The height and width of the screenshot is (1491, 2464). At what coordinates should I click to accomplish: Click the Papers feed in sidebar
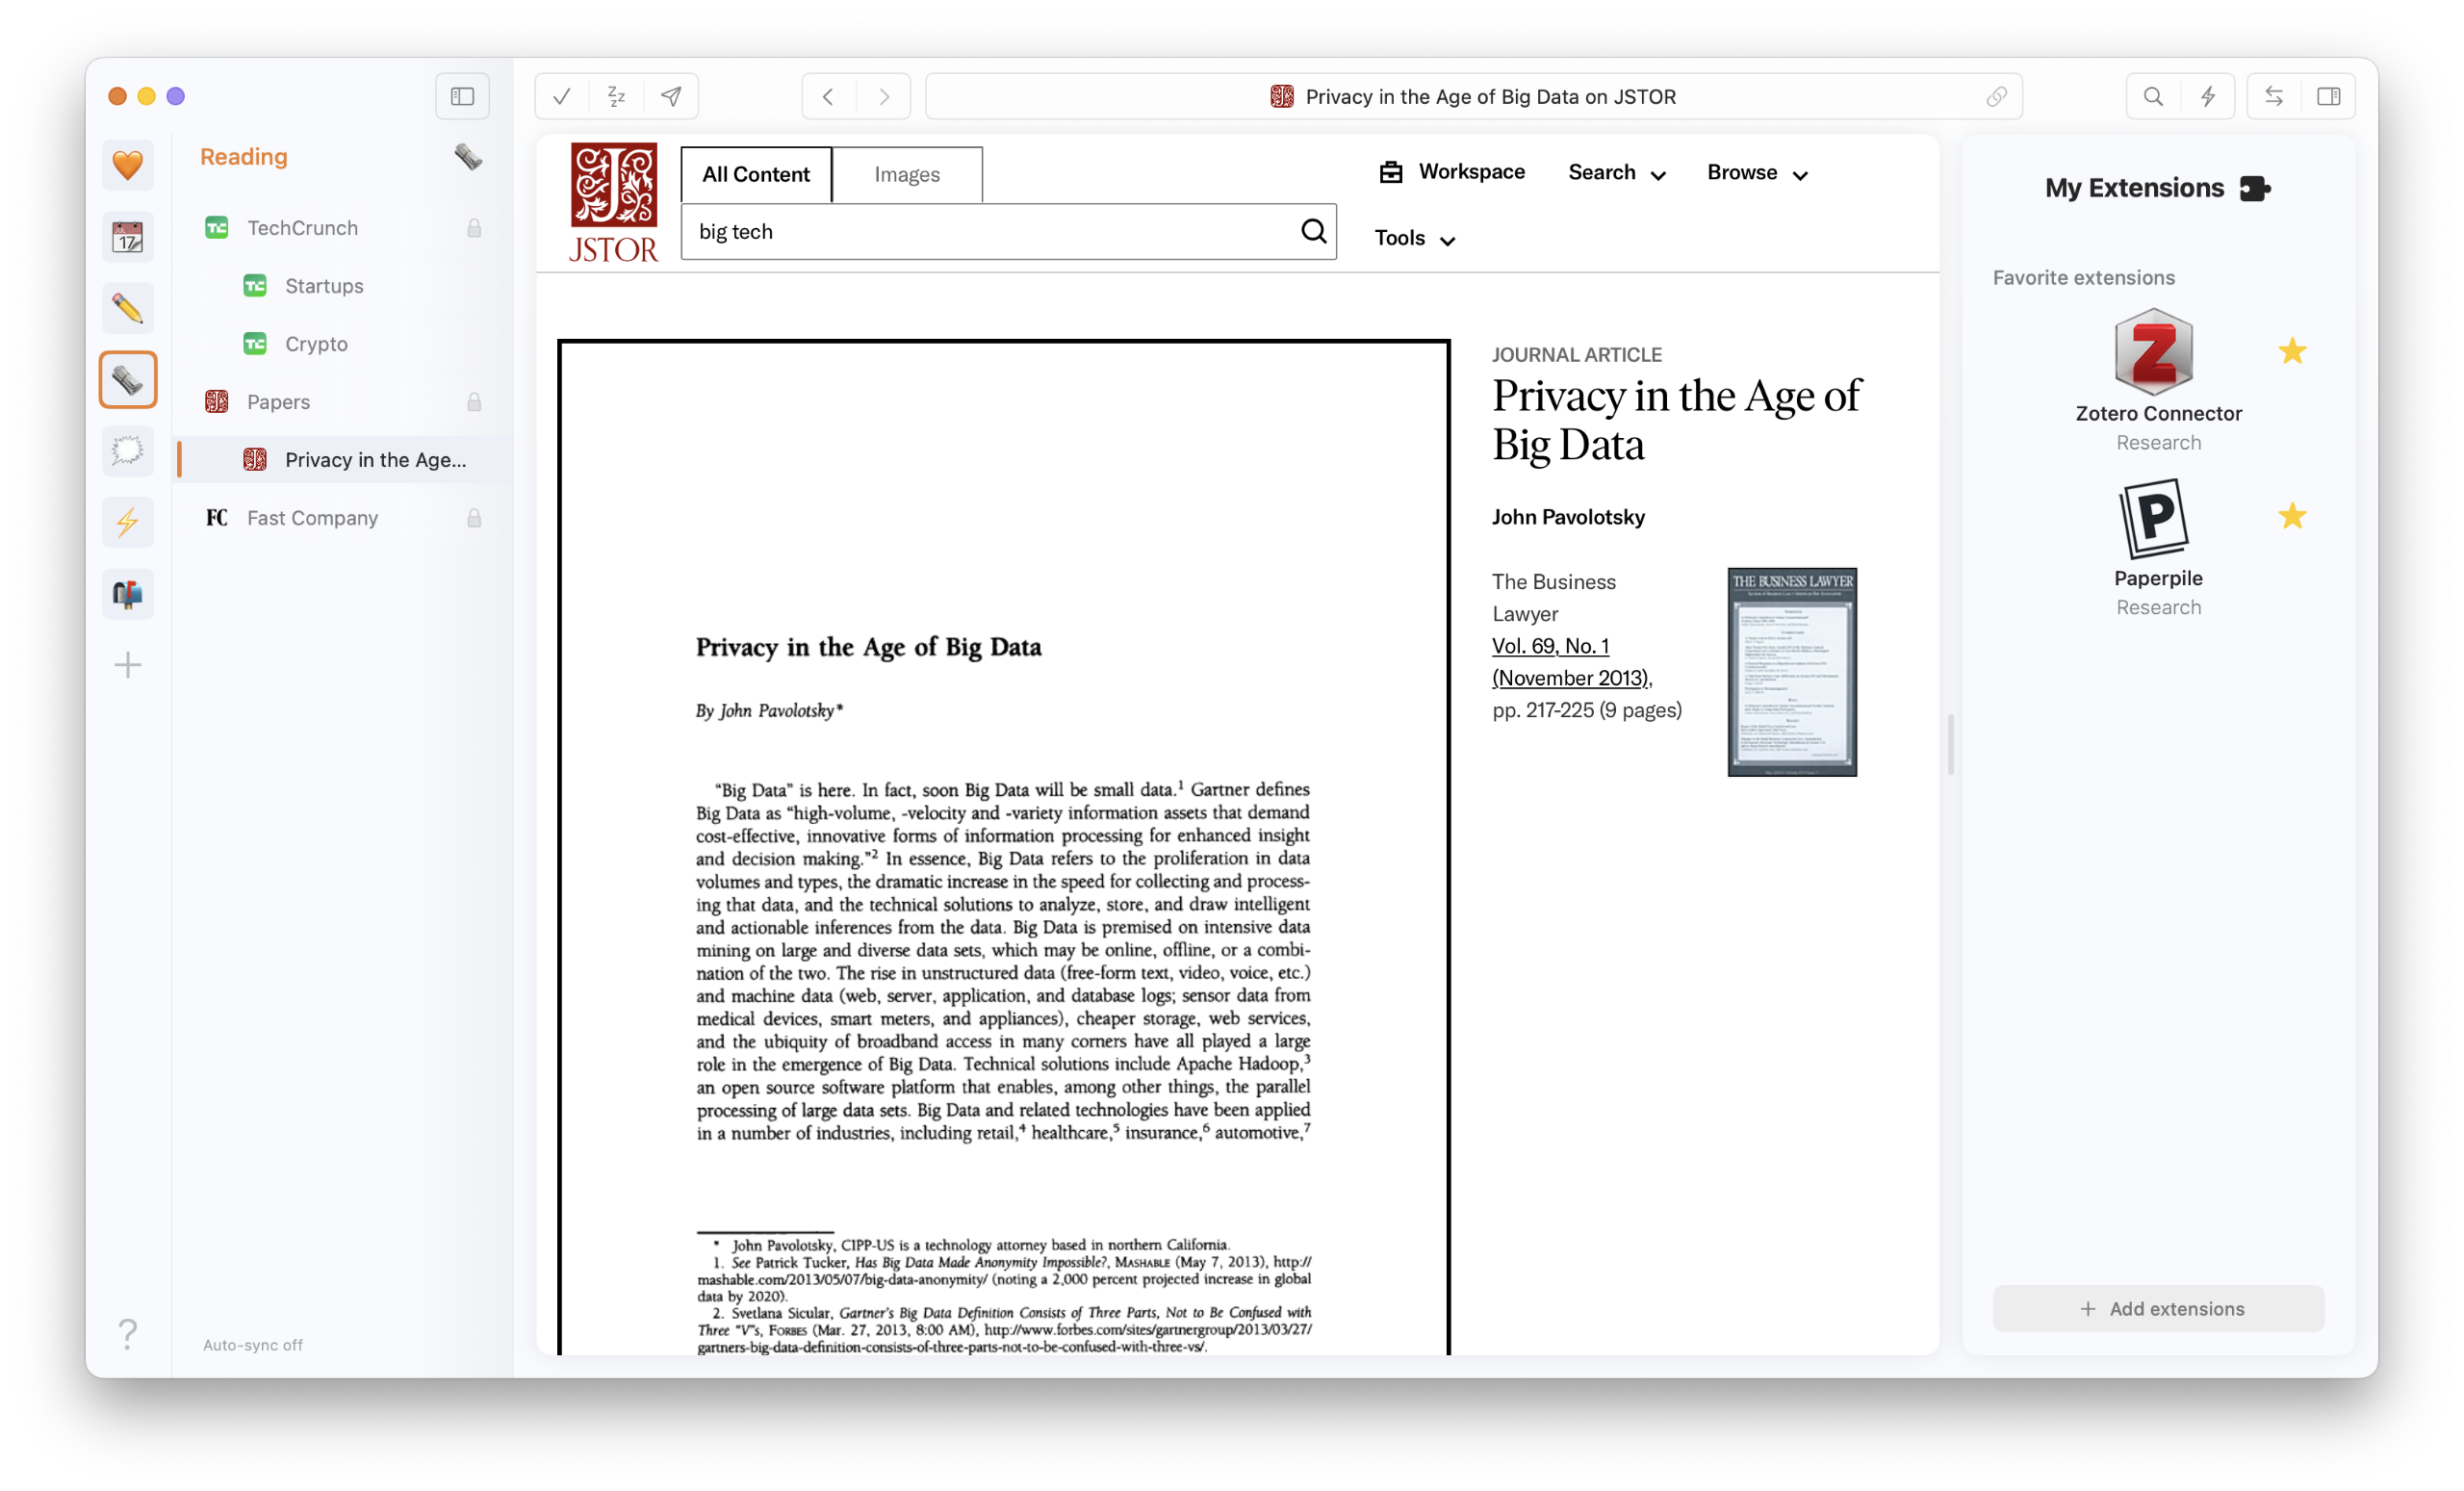pyautogui.click(x=280, y=401)
